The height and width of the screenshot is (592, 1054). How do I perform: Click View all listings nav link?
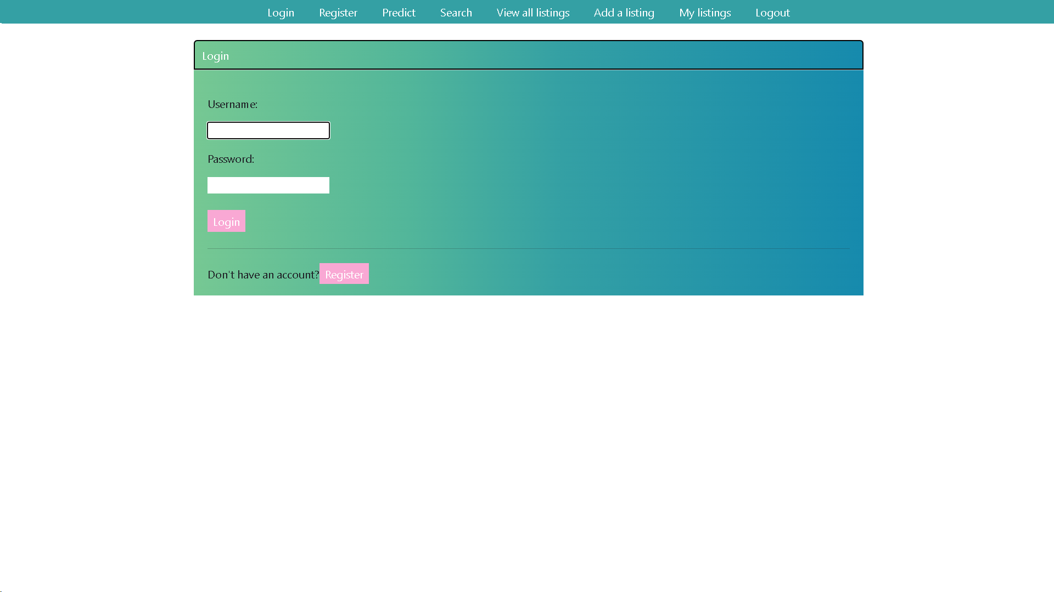[x=532, y=13]
